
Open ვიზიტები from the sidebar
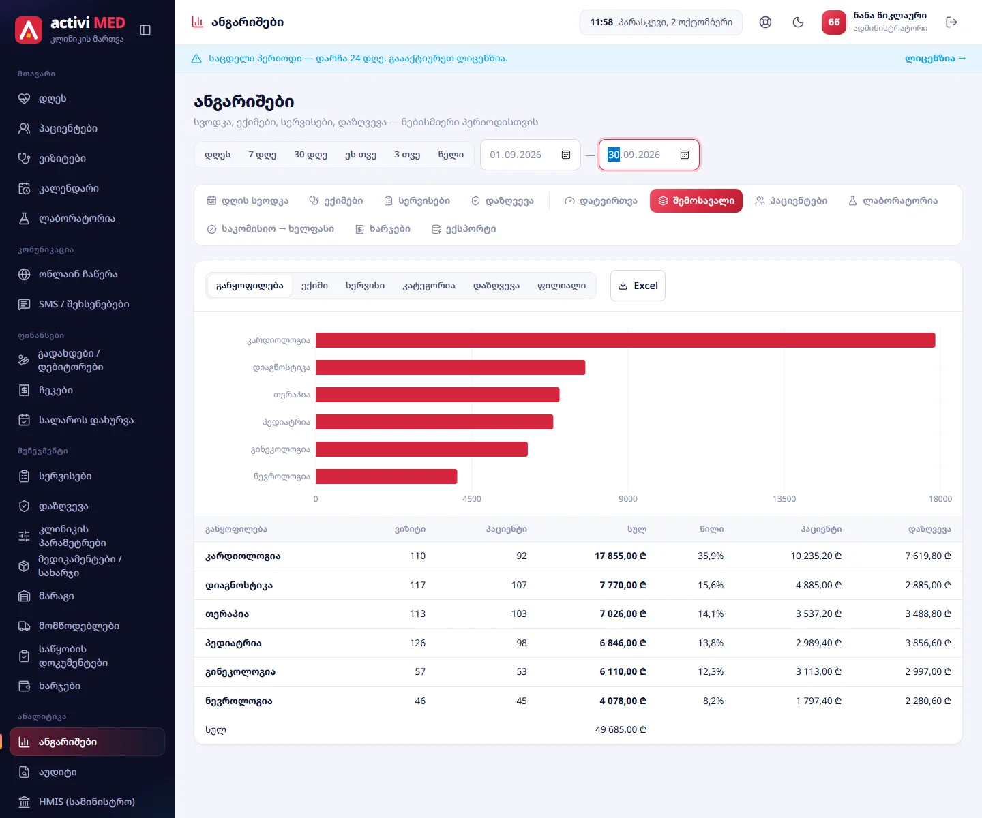click(87, 159)
